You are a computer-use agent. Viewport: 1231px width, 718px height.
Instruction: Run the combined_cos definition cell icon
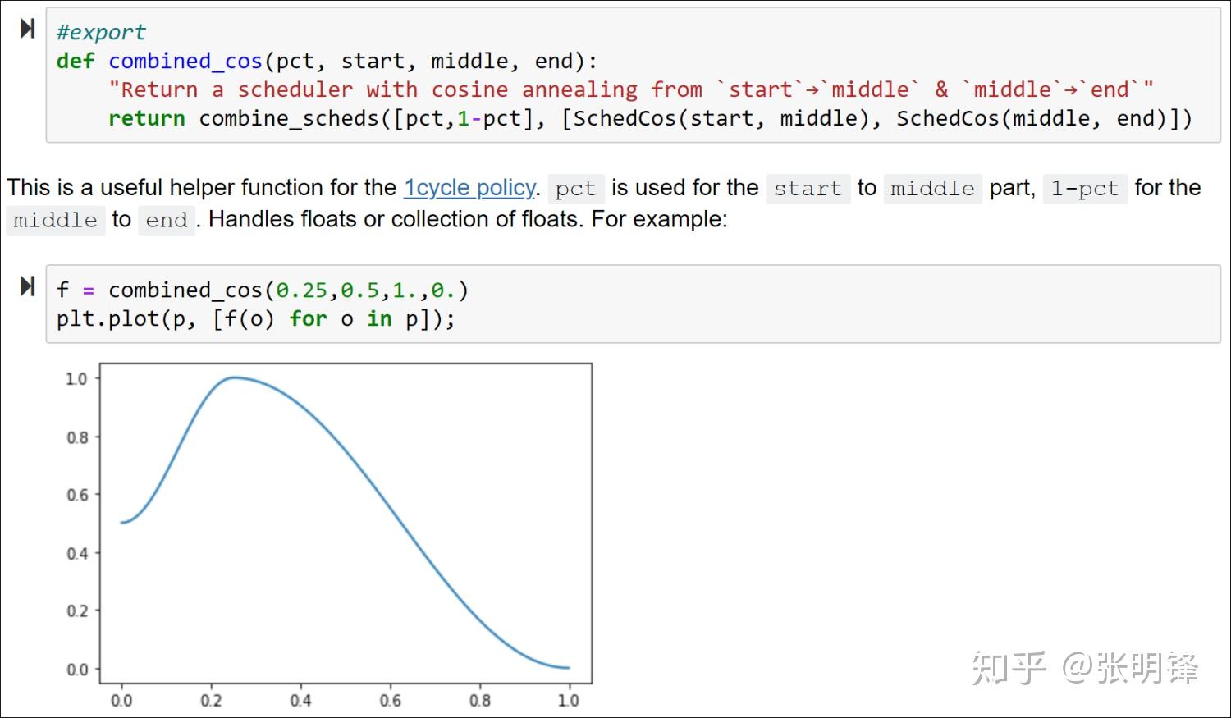pos(28,29)
